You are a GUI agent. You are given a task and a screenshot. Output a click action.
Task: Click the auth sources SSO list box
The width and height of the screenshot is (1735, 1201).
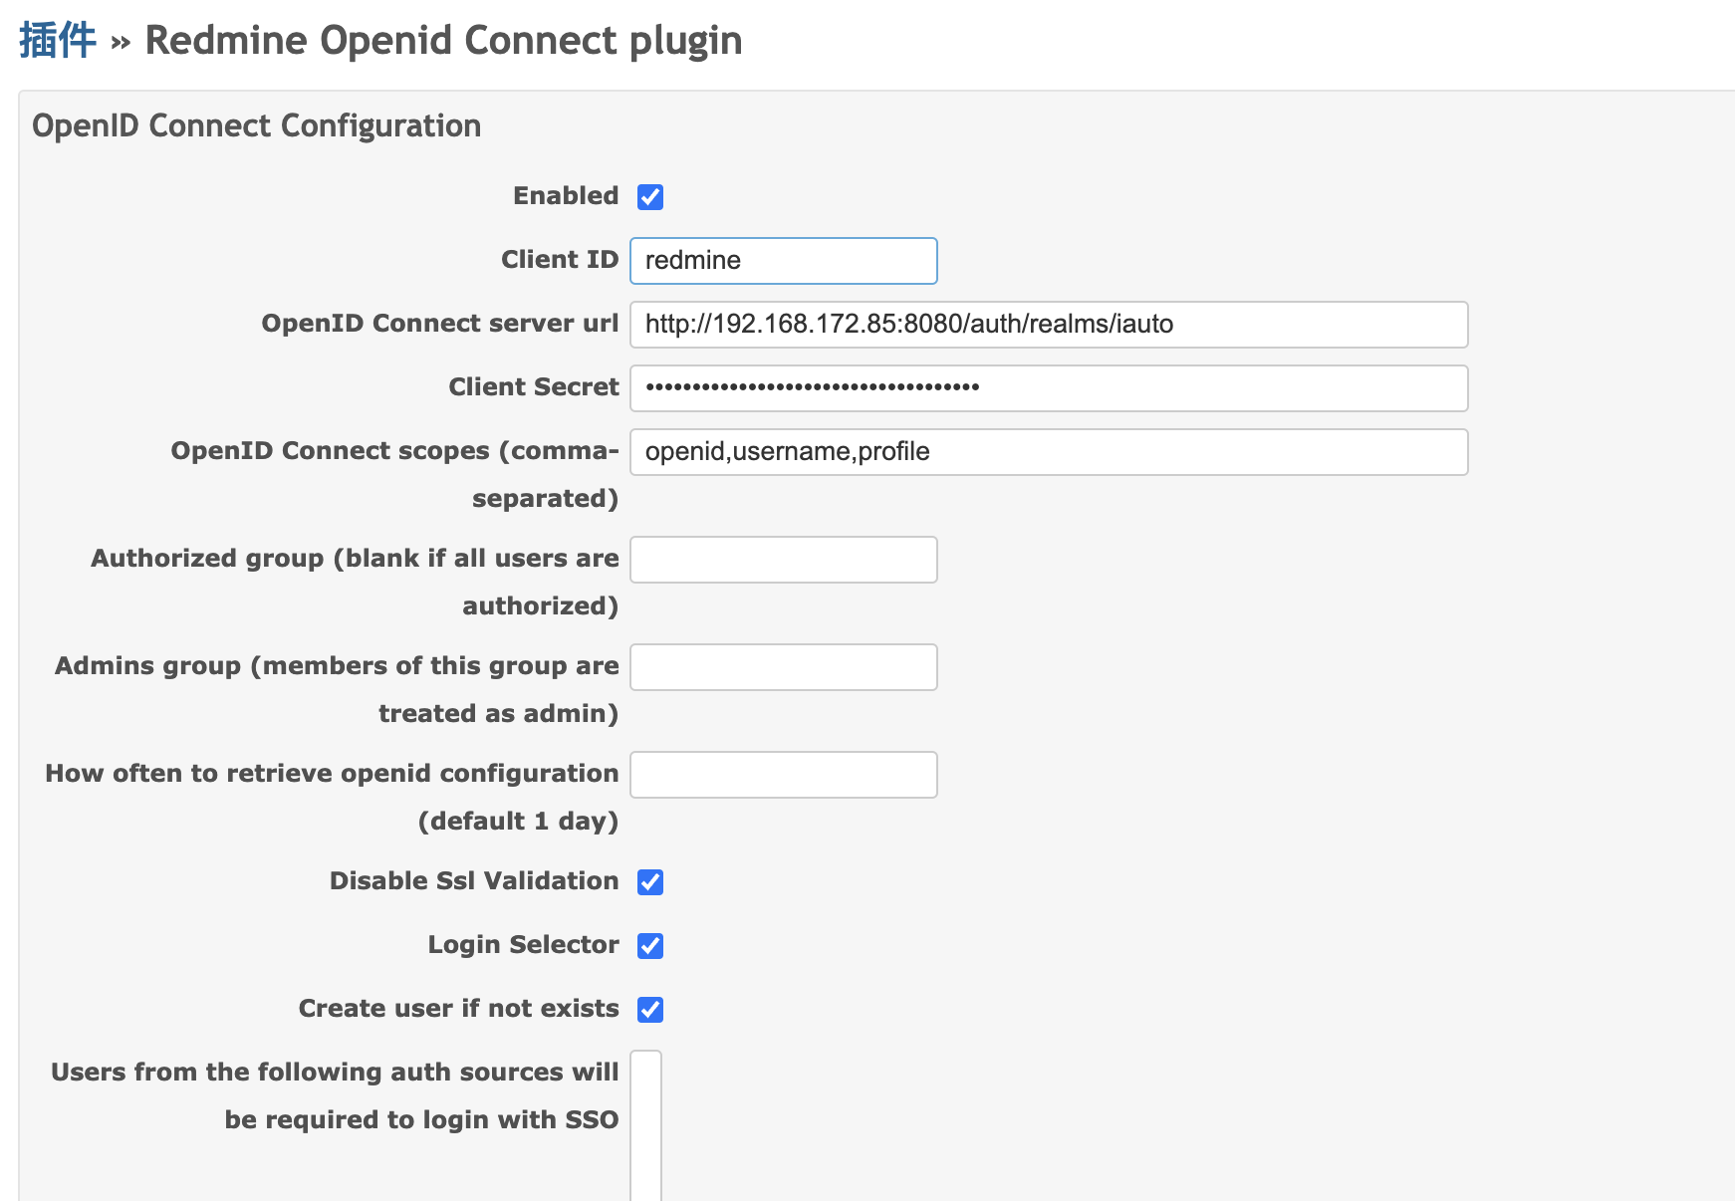pos(646,1125)
